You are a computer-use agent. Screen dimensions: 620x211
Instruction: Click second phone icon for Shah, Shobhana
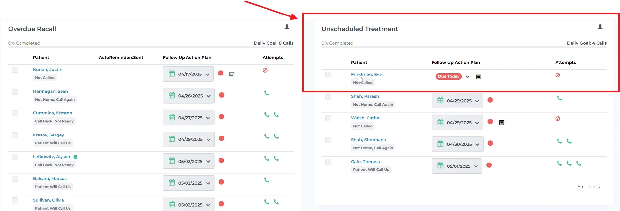569,141
